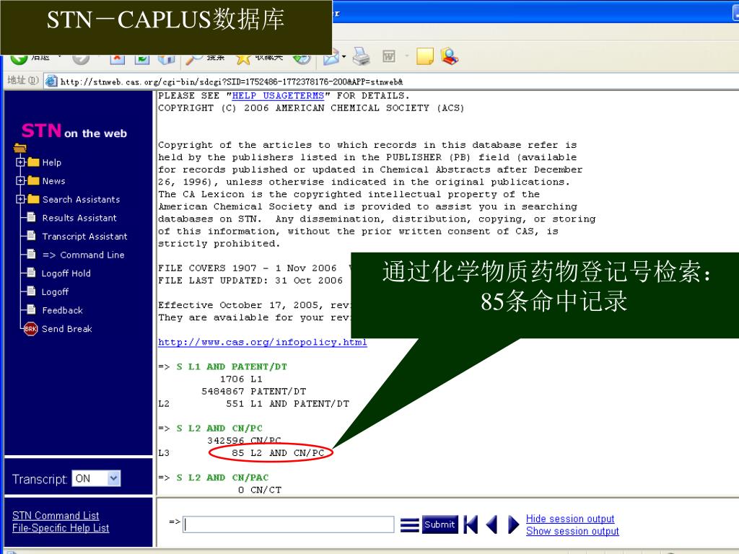This screenshot has width=739, height=554.
Task: Click the Transcript Assistant document icon
Action: [31, 235]
